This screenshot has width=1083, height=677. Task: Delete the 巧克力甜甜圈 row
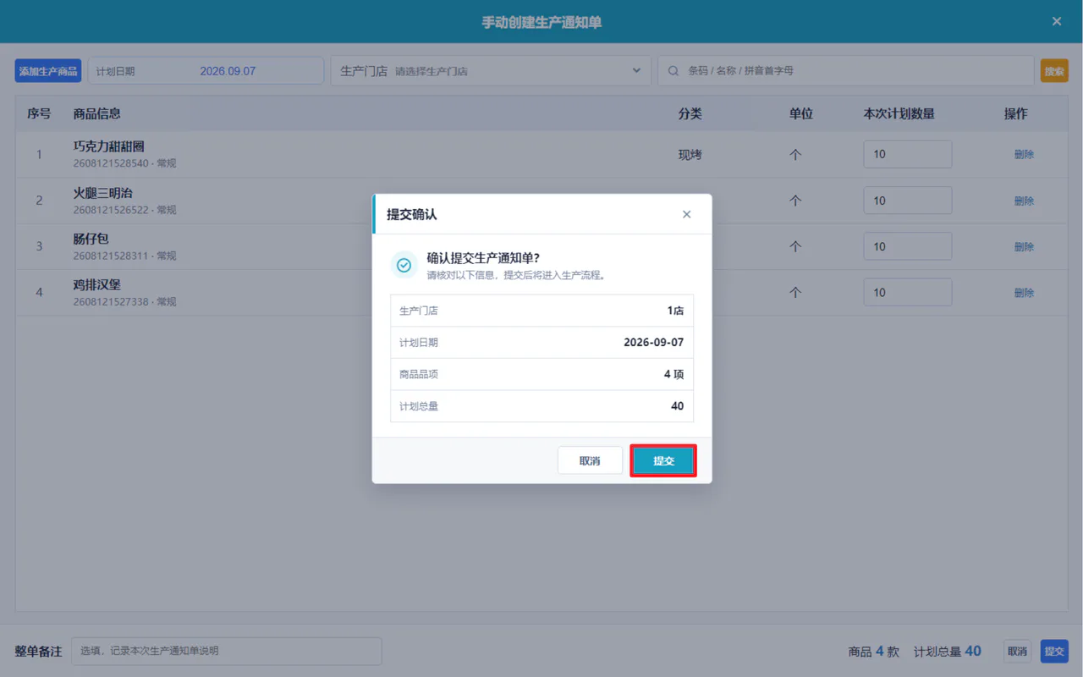1024,154
